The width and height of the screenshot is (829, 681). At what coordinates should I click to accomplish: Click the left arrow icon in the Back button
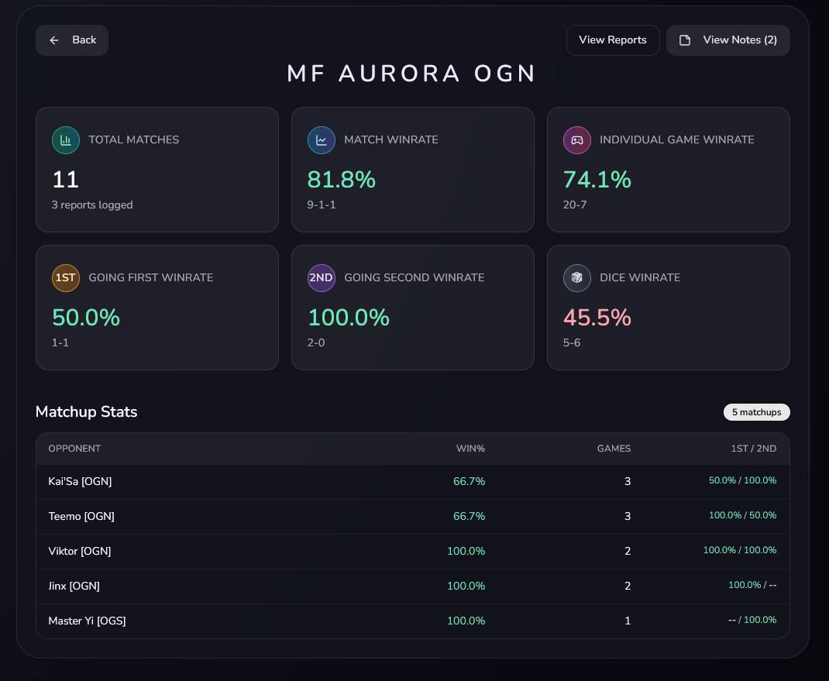pos(53,40)
